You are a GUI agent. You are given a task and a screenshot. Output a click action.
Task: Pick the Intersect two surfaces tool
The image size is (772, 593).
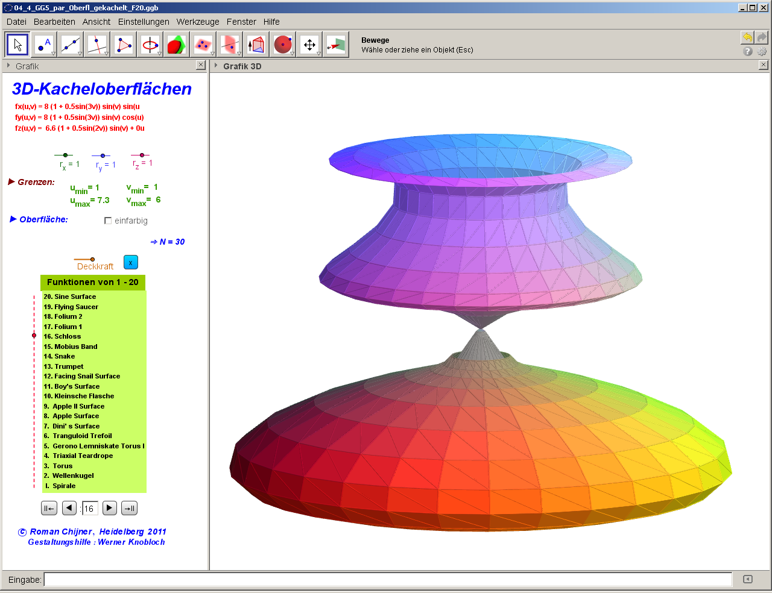point(176,45)
